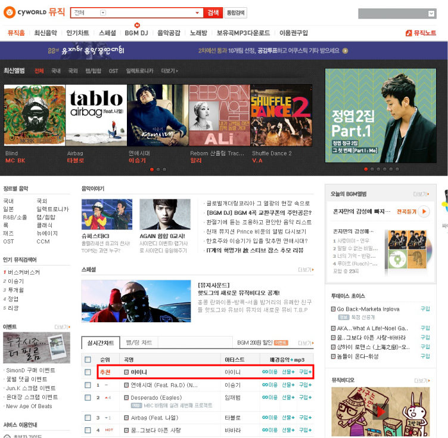This screenshot has width=448, height=438.
Task: Open the 슈퍼스타K3 story link
Action: (95, 236)
